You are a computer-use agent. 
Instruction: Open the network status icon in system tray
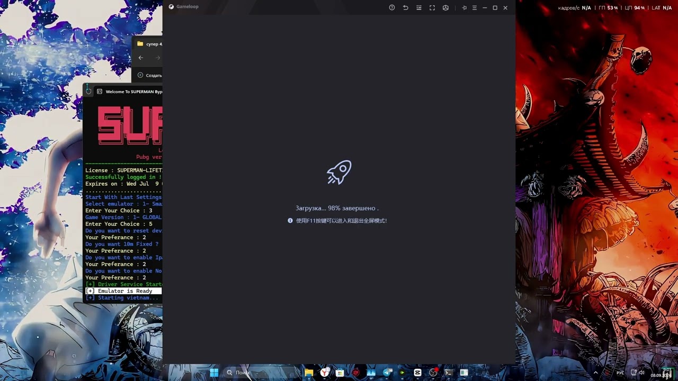[634, 373]
